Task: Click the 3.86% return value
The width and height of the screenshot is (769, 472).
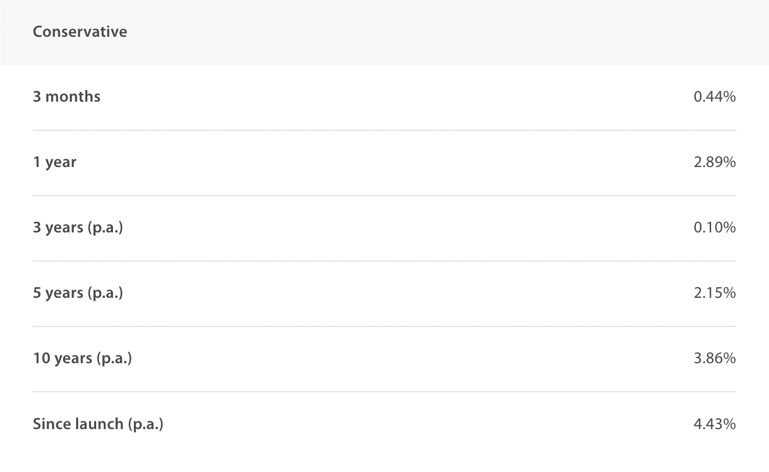Action: coord(714,358)
